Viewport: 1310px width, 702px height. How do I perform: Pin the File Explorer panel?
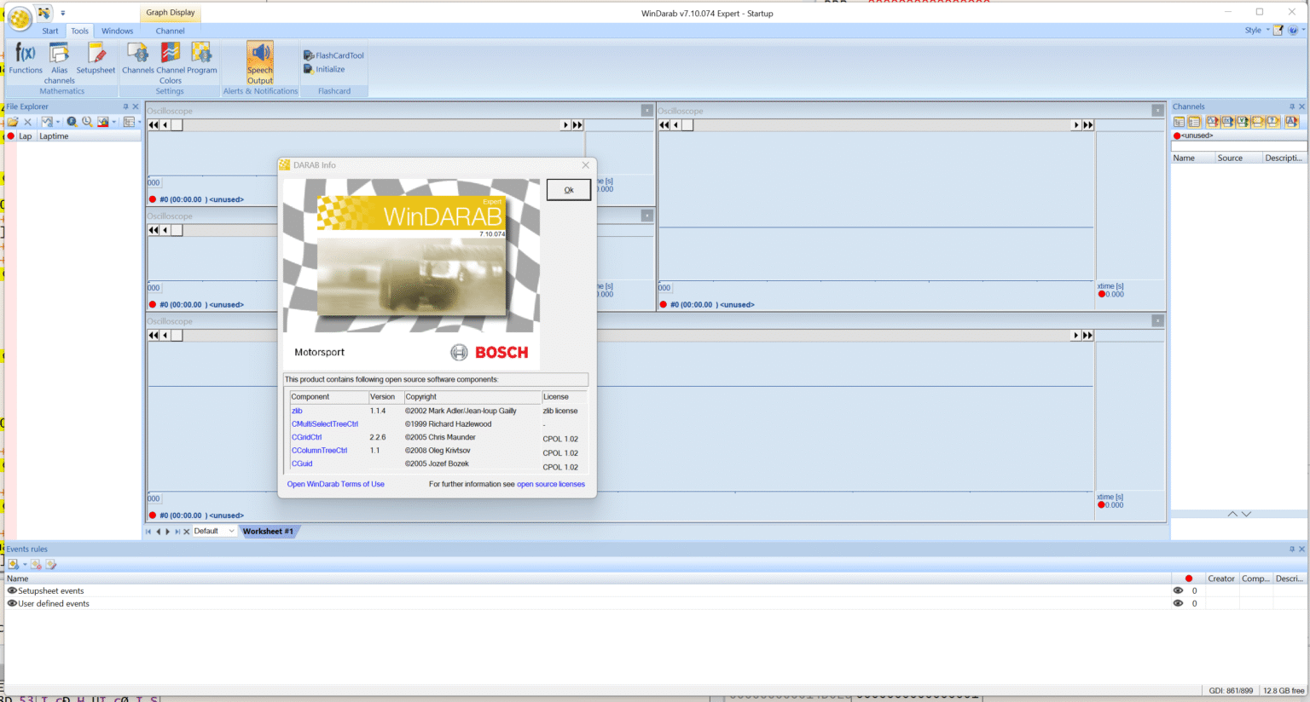125,106
